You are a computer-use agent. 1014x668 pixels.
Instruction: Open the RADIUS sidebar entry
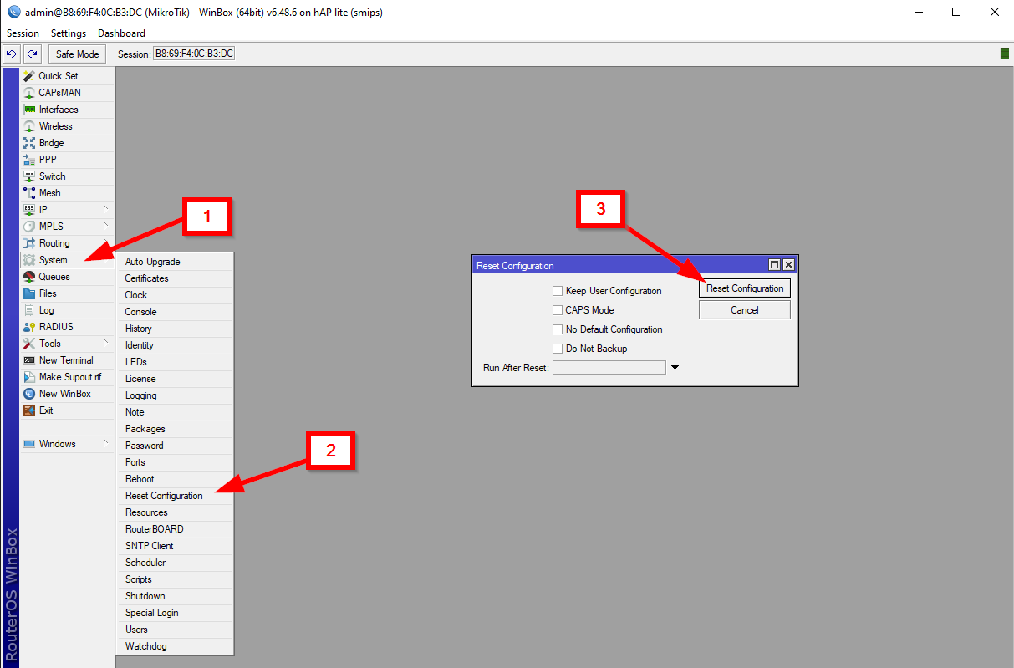point(67,327)
